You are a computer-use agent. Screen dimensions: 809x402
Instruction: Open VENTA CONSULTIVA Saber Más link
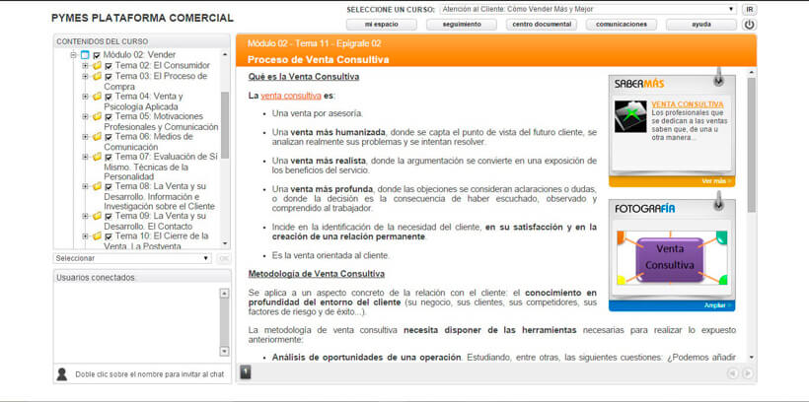pyautogui.click(x=688, y=104)
